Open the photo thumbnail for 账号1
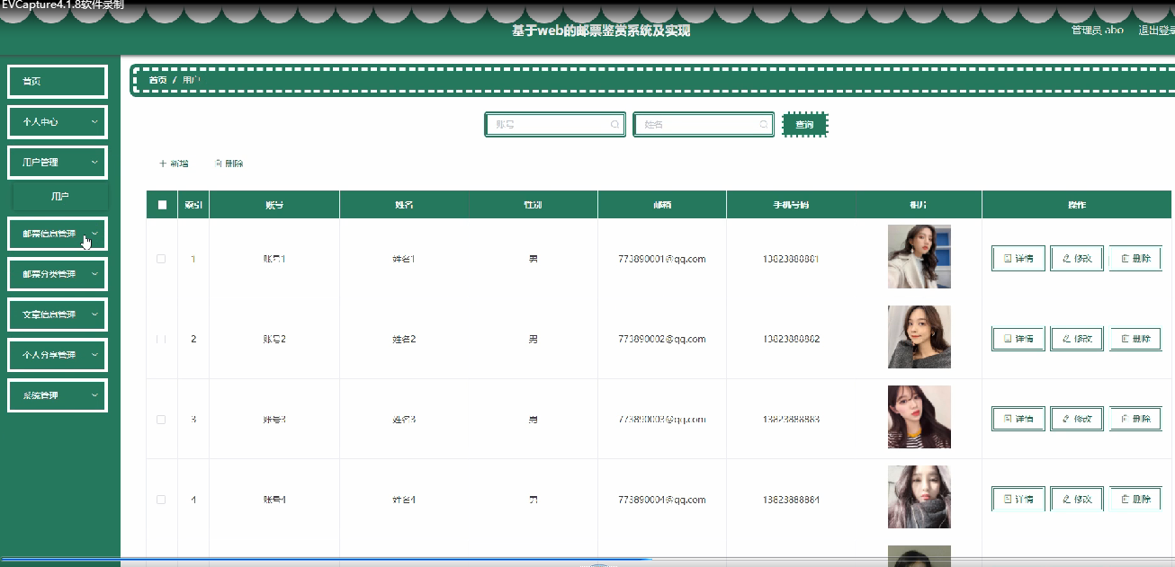 (919, 257)
